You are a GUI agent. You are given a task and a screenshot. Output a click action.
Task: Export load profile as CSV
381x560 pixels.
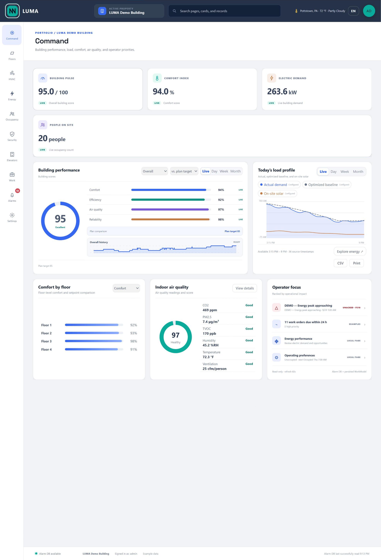[341, 263]
